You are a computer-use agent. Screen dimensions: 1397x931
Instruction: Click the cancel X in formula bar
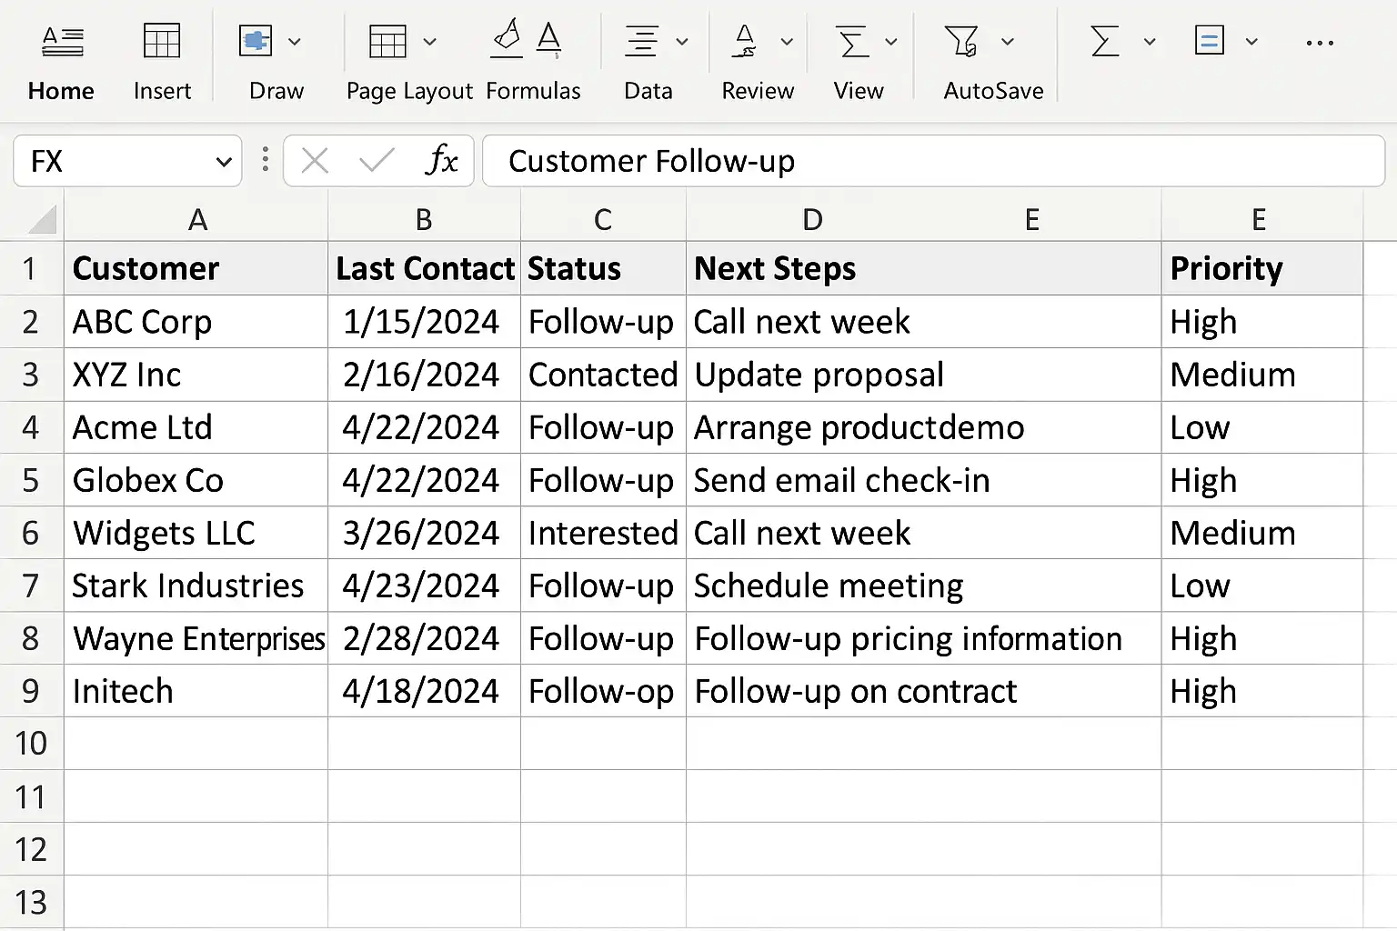(315, 161)
